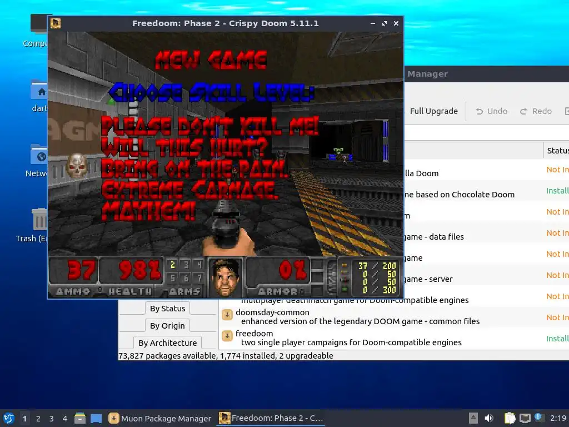Screen dimensions: 569x427
Task: Switch to virtual desktop 3
Action: [x=52, y=418]
